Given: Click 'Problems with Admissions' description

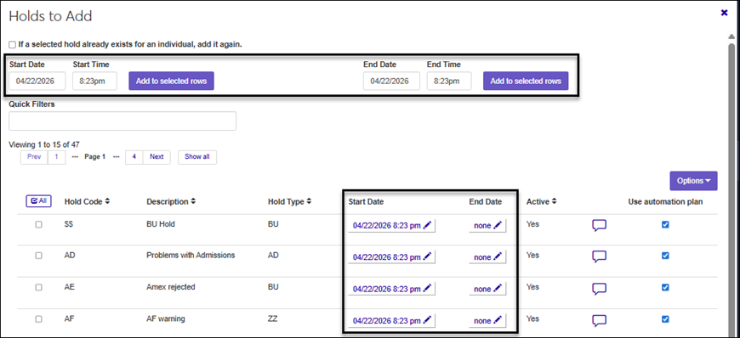Looking at the screenshot, I should [x=191, y=256].
